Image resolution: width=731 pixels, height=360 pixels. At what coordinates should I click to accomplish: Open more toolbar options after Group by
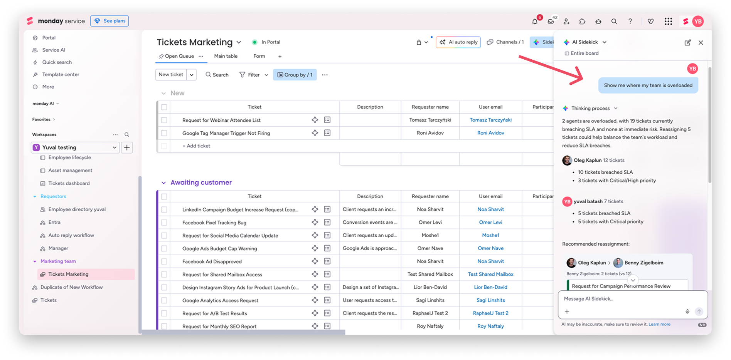pyautogui.click(x=325, y=75)
